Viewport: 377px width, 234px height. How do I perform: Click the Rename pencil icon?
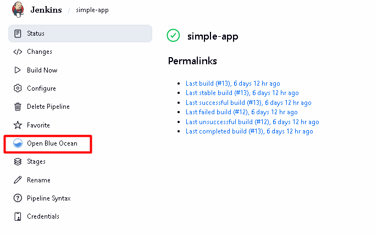[18, 180]
